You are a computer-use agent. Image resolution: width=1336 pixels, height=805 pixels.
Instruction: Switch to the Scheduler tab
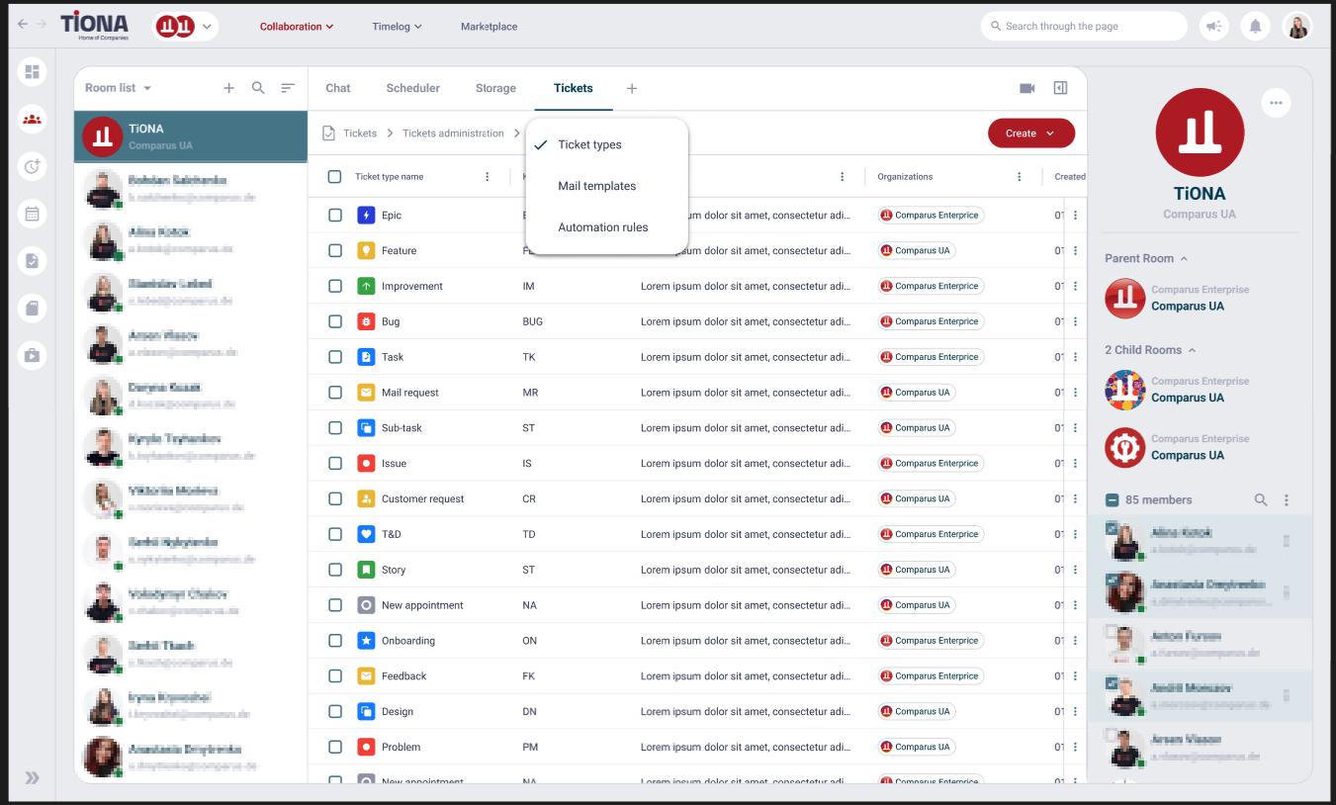pos(413,88)
